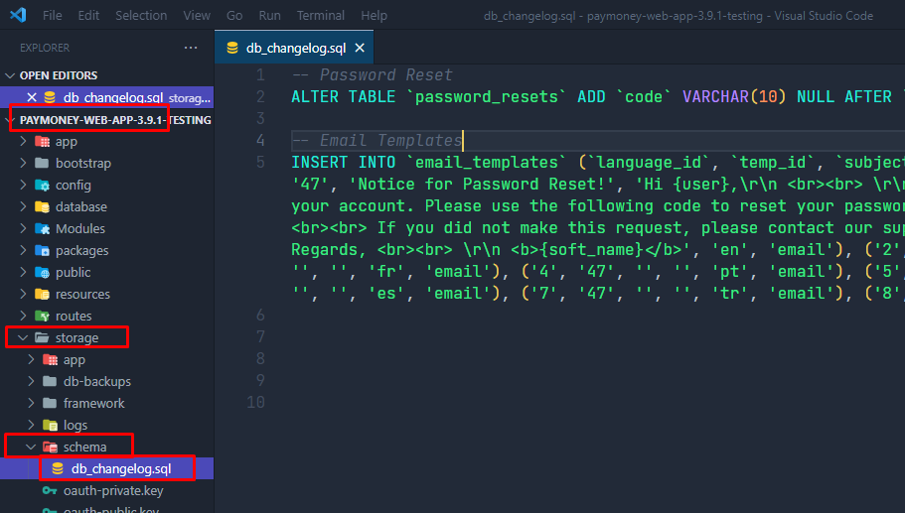This screenshot has height=513, width=905.
Task: Select db_changelog.sql in the file tree
Action: (x=120, y=468)
